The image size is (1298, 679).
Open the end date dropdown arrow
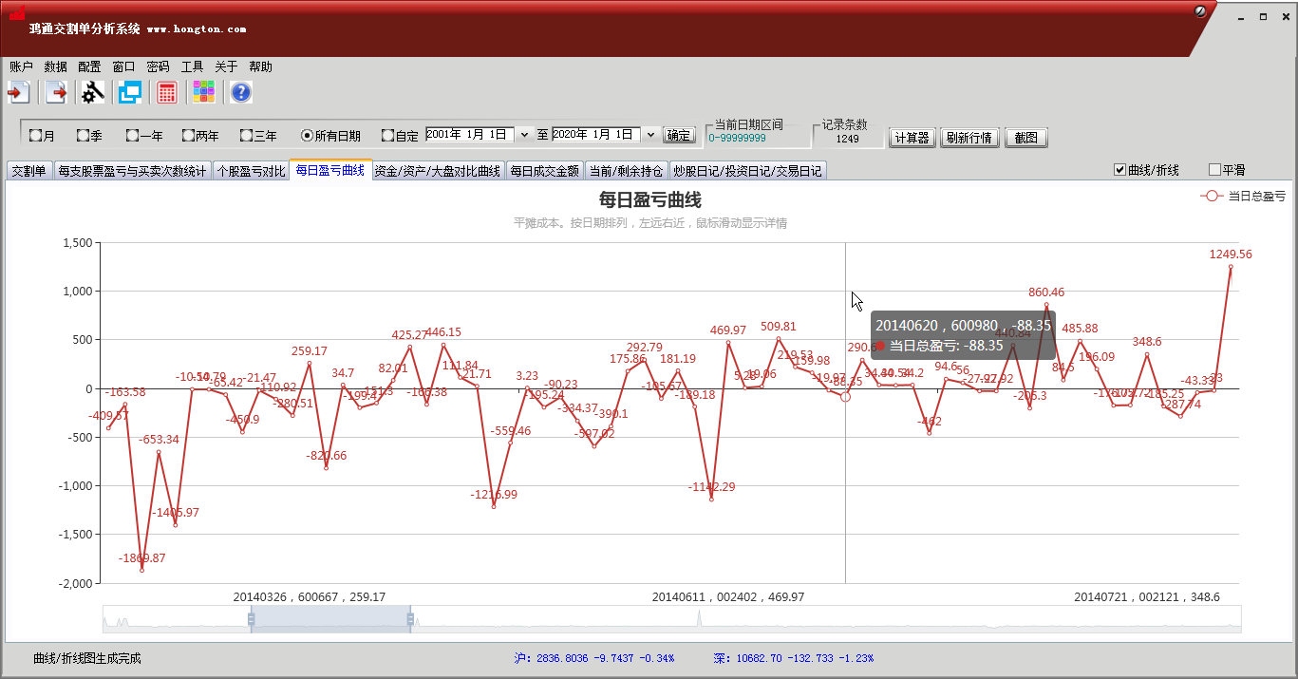650,135
